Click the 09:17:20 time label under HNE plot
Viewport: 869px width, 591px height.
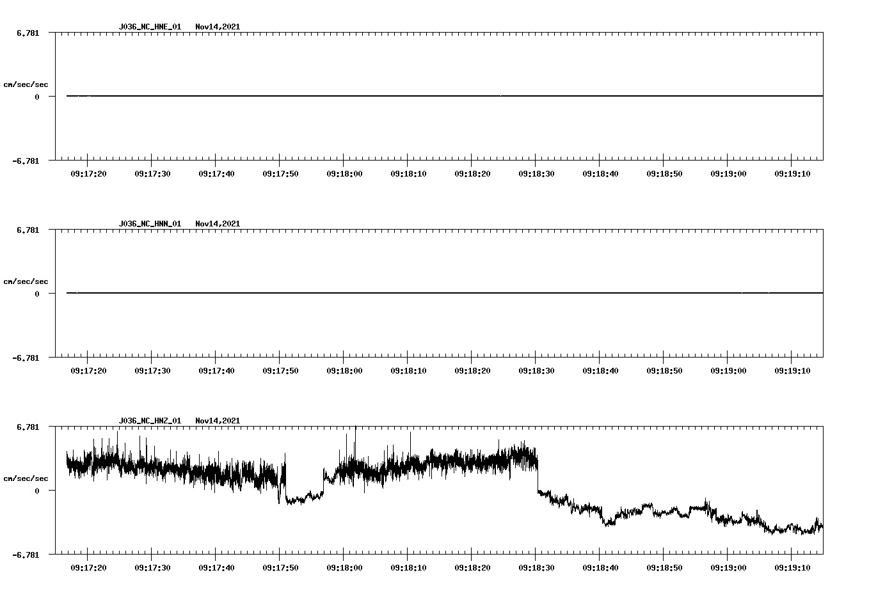point(88,174)
